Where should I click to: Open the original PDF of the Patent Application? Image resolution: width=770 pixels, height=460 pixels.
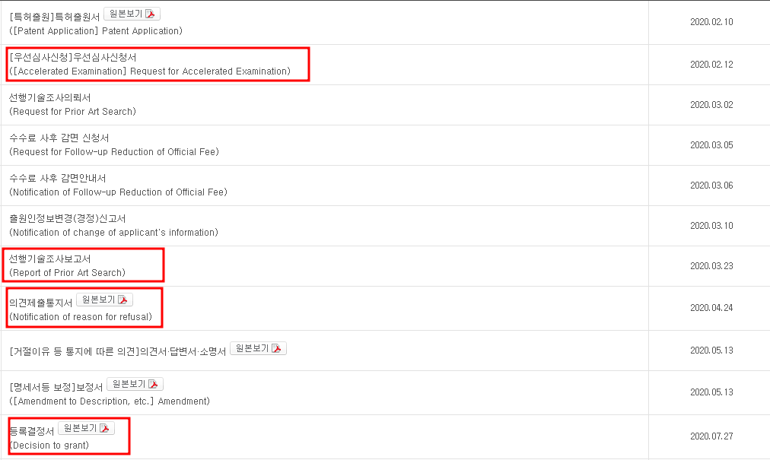132,14
